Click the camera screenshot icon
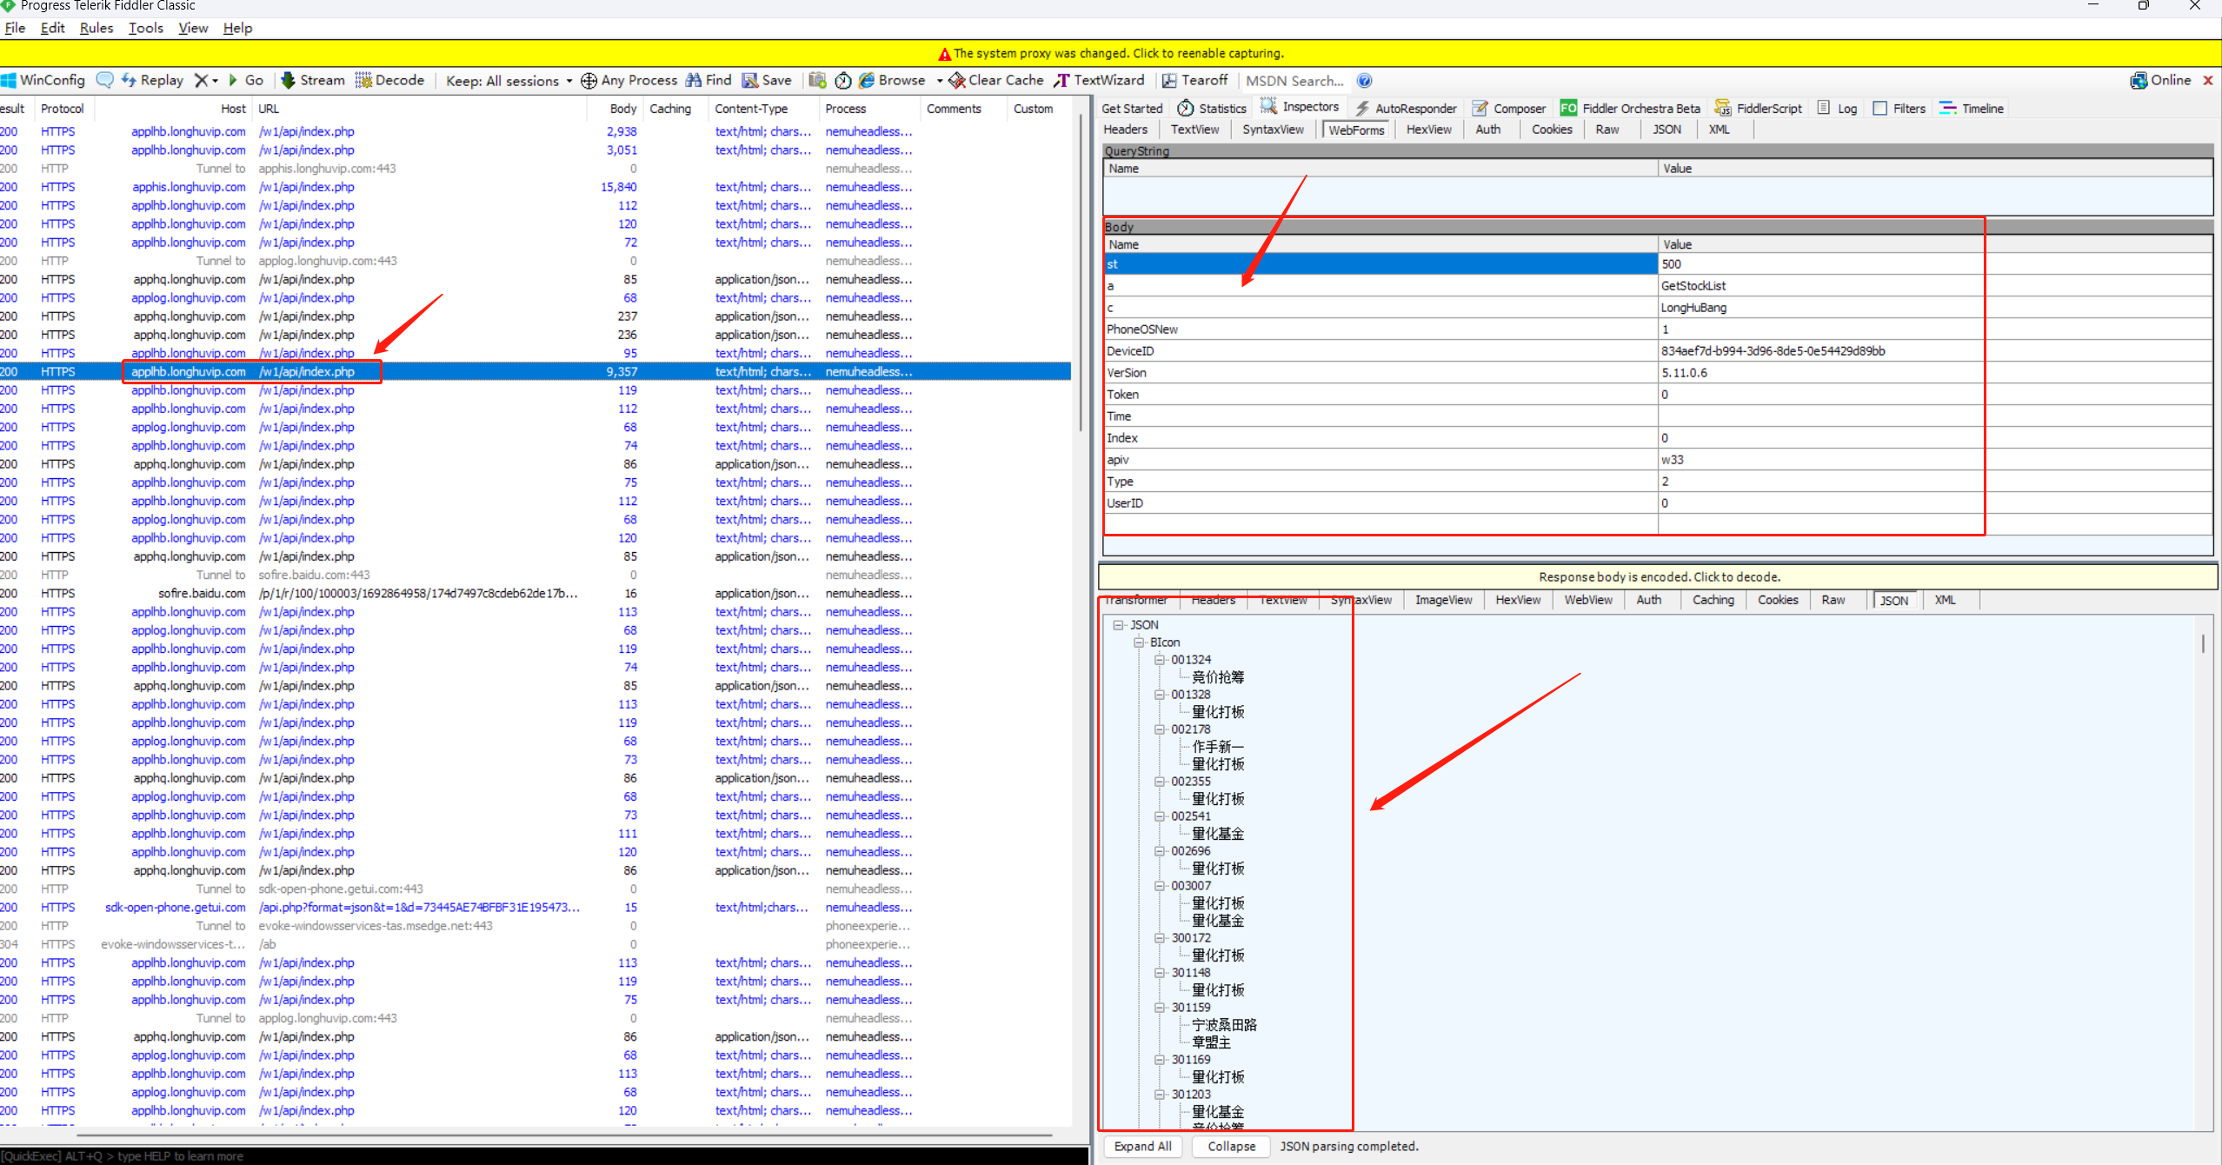The height and width of the screenshot is (1165, 2222). (817, 80)
